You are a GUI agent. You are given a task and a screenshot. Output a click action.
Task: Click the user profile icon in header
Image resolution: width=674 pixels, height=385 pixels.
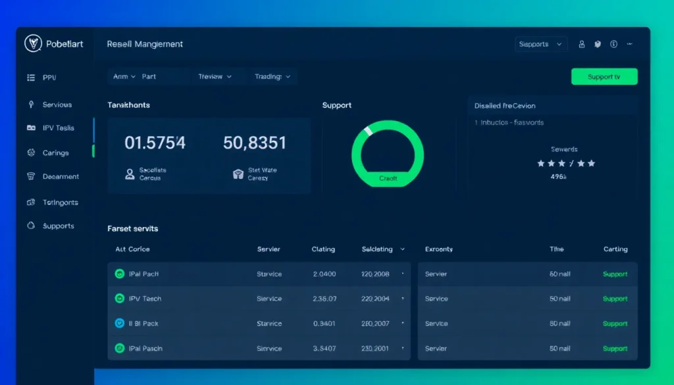click(582, 44)
